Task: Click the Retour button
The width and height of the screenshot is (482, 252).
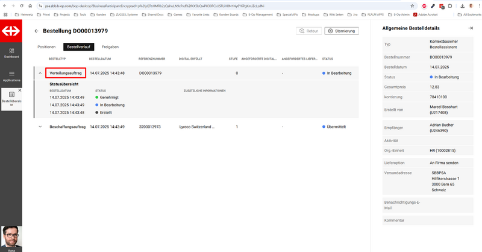Action: click(308, 31)
